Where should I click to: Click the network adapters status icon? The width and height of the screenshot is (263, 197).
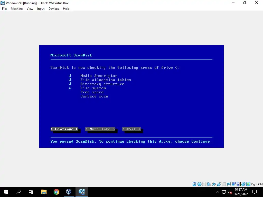click(214, 184)
